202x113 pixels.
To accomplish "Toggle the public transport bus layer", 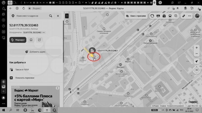I will click(170, 16).
